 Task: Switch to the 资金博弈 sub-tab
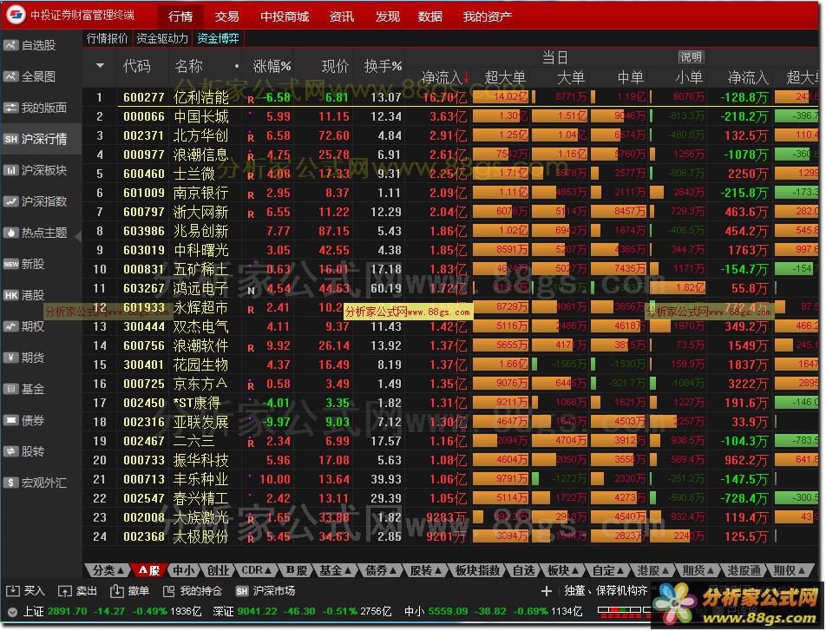[x=218, y=38]
